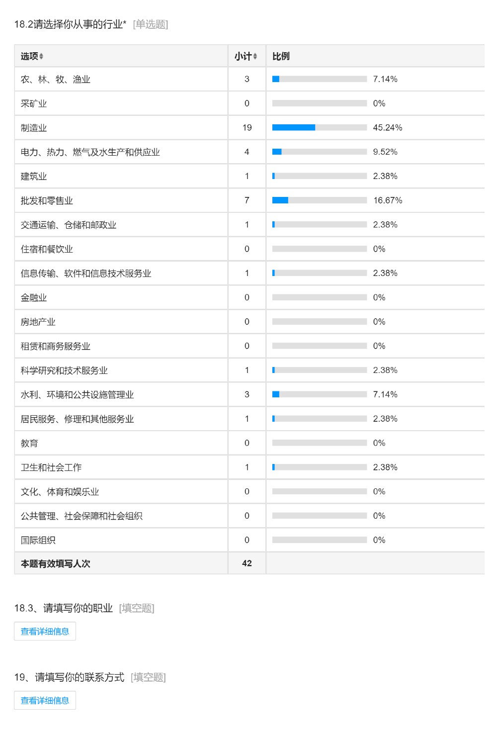This screenshot has width=493, height=739.
Task: Click the 采矿业 option cell
Action: coord(34,103)
